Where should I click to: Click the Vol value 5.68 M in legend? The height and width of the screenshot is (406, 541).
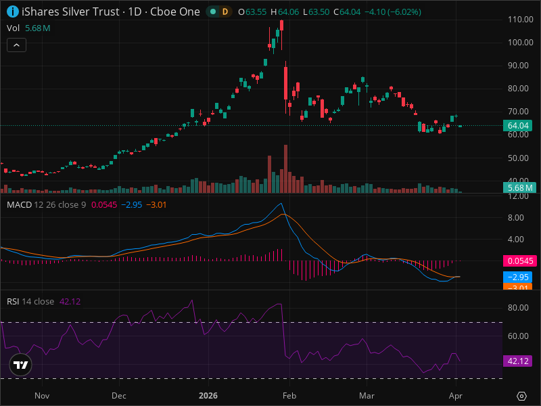[38, 28]
